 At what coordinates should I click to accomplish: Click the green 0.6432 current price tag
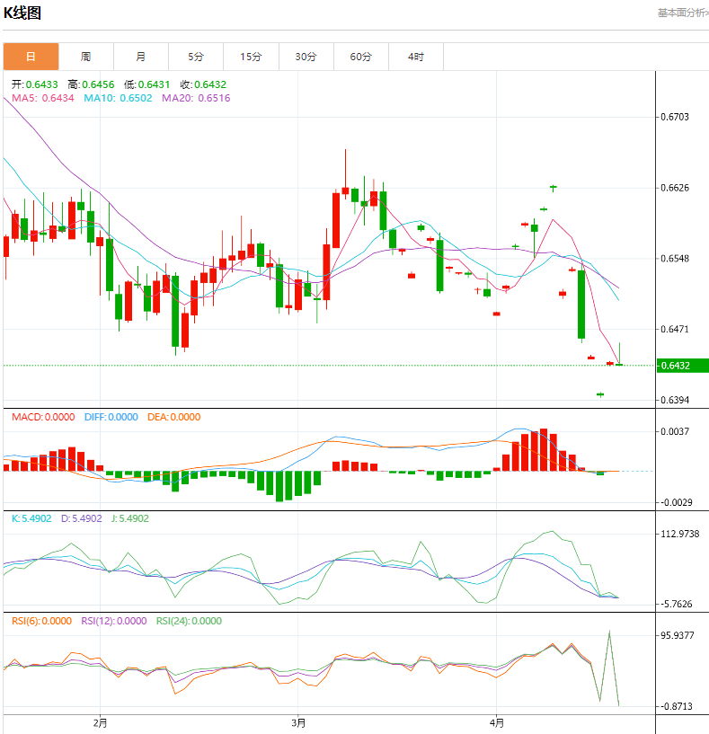tap(683, 366)
